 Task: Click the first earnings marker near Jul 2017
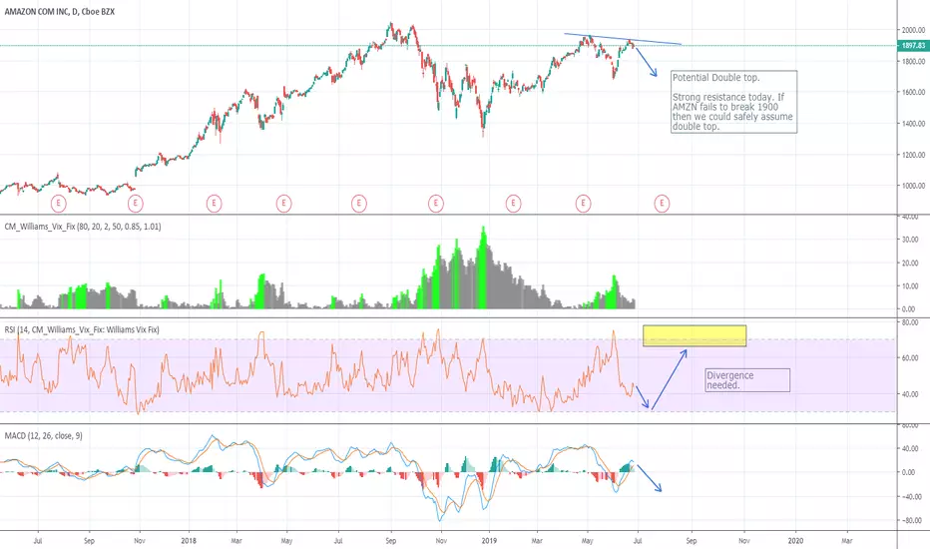pyautogui.click(x=59, y=203)
